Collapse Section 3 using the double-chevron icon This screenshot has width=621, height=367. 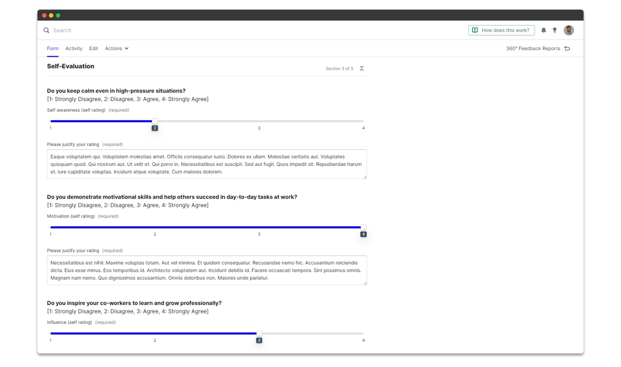pyautogui.click(x=361, y=68)
